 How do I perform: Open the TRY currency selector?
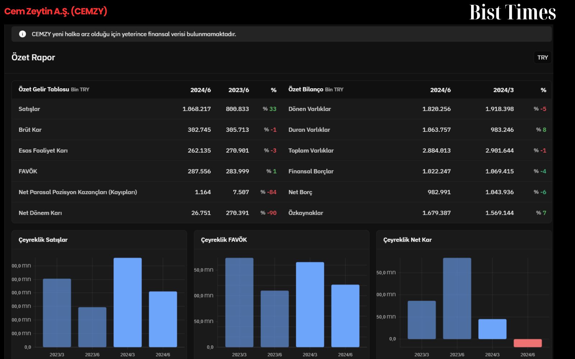coord(542,57)
